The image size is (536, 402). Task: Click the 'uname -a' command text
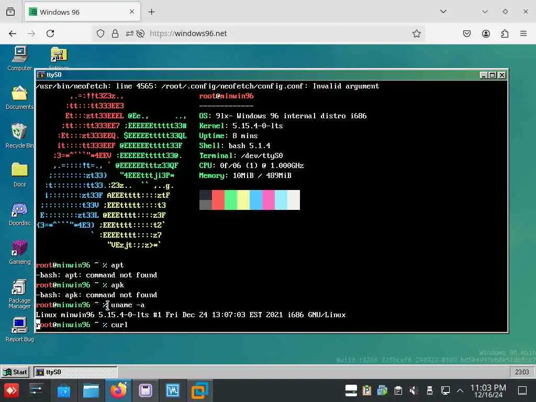point(128,305)
